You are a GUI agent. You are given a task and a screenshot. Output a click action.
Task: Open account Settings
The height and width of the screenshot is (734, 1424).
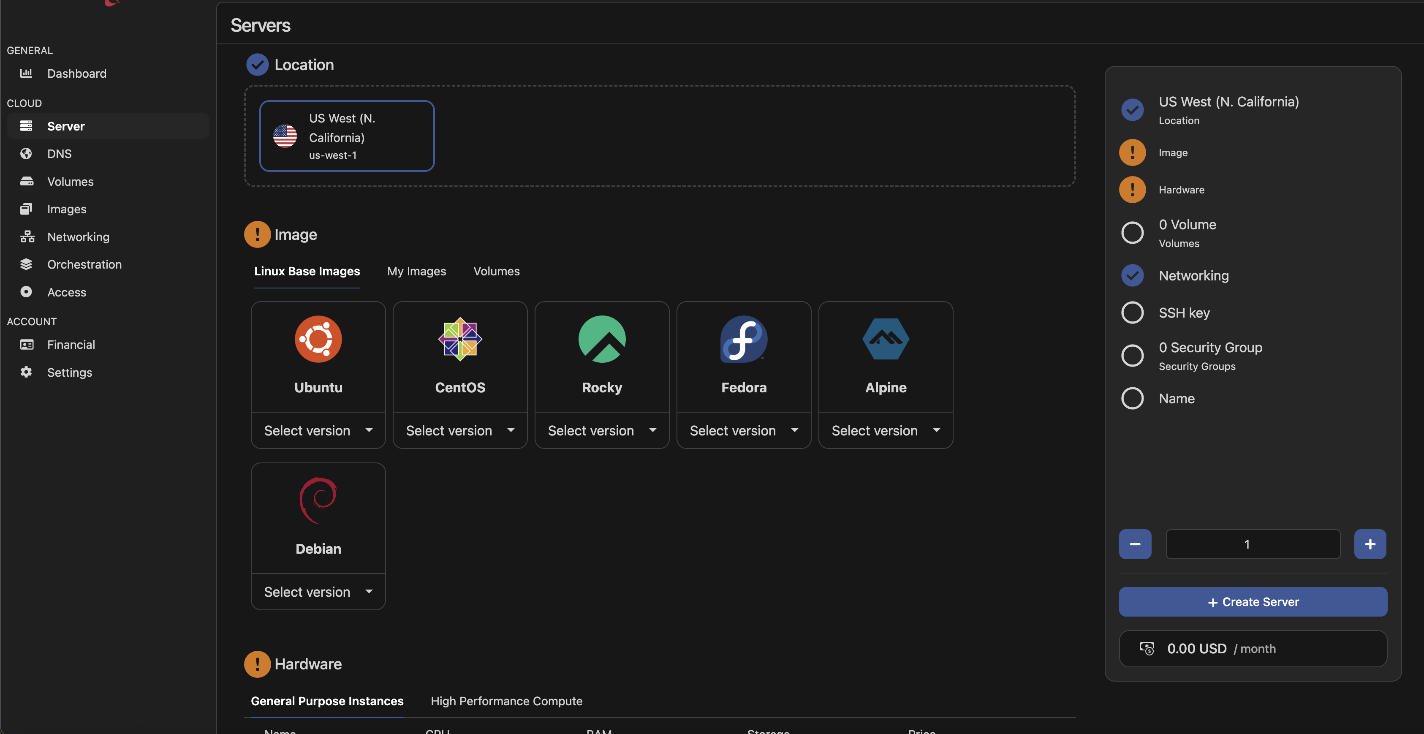point(70,372)
